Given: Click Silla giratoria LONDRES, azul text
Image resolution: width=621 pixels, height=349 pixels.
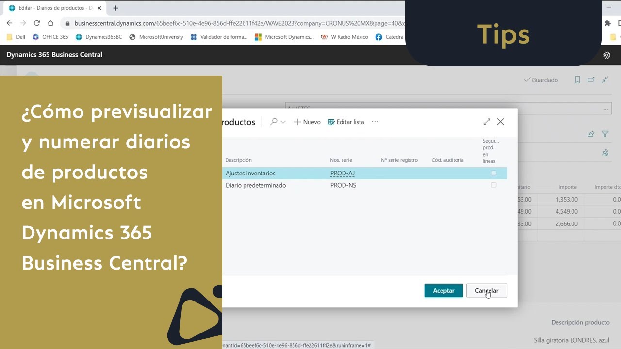Looking at the screenshot, I should [572, 340].
